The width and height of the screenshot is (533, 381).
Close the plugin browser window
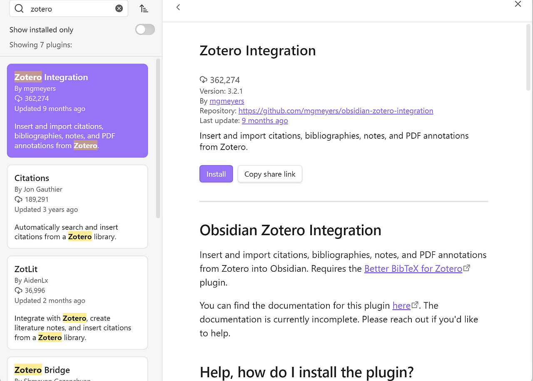tap(518, 4)
